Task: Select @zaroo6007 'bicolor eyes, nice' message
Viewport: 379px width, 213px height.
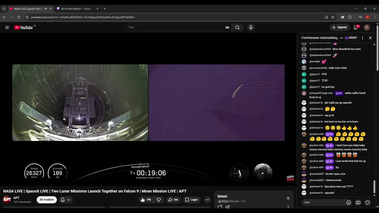Action: [335, 174]
